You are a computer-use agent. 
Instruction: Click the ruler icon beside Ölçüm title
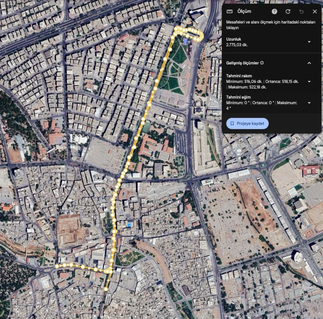coord(229,12)
